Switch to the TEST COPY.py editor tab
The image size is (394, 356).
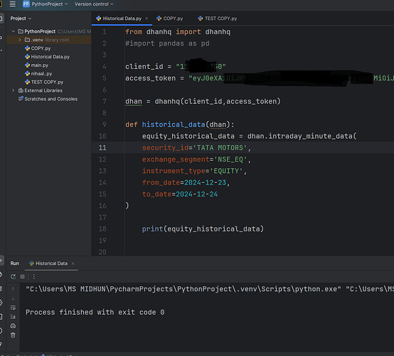click(218, 19)
